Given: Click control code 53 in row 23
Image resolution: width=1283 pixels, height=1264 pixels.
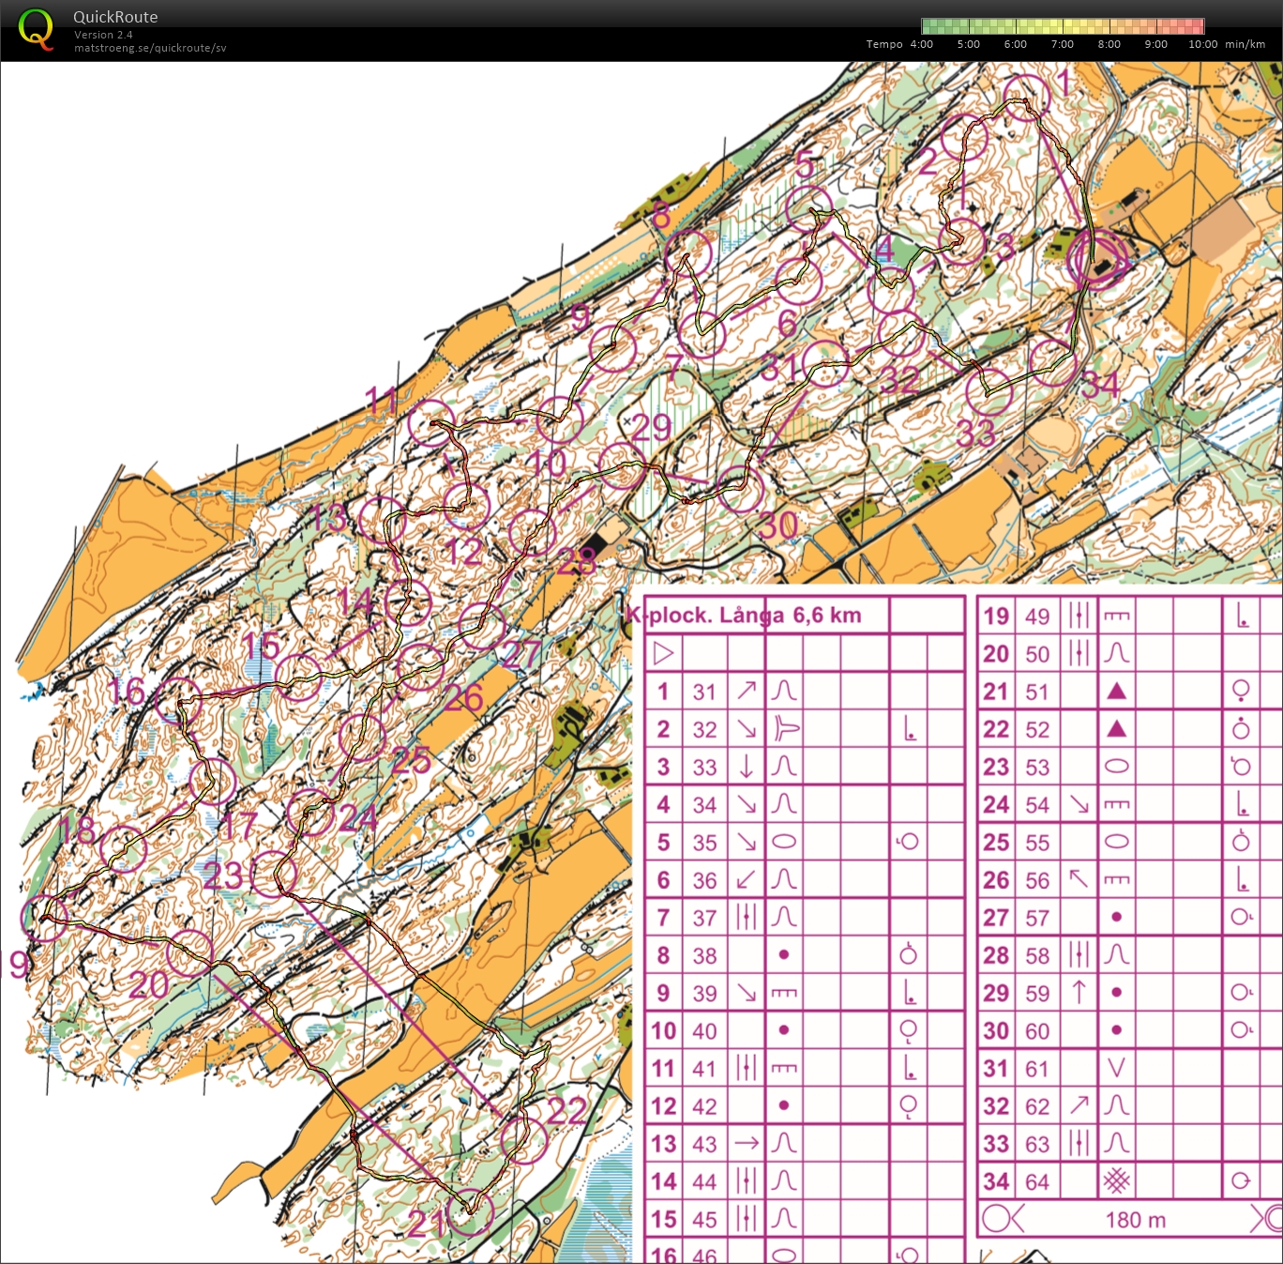Looking at the screenshot, I should click(1037, 767).
